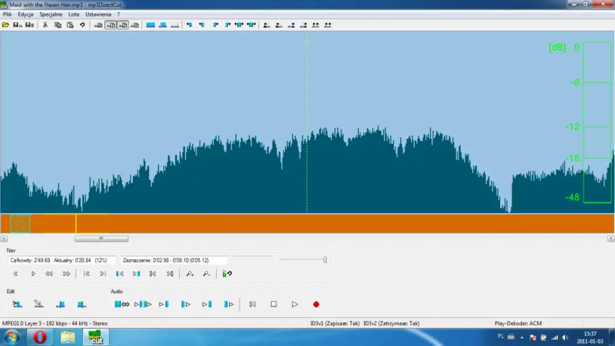Open the Specjalne menu

51,14
